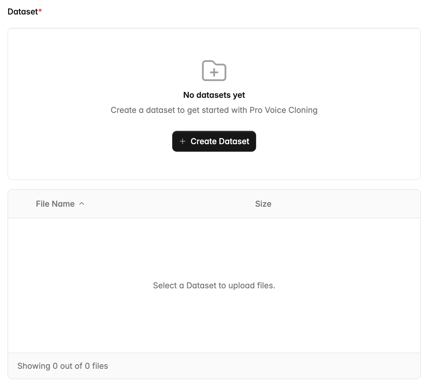
Task: Sort by the File Name column header
Action: click(55, 204)
